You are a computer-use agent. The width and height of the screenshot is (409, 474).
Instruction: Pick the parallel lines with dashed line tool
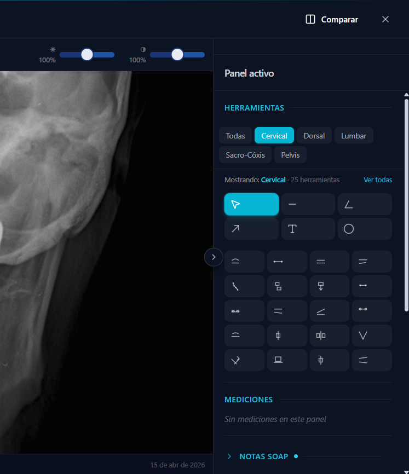[x=330, y=262]
